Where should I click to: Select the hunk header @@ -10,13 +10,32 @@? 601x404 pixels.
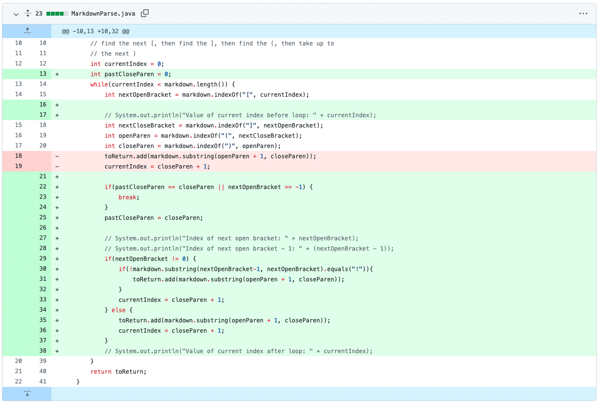[x=95, y=31]
